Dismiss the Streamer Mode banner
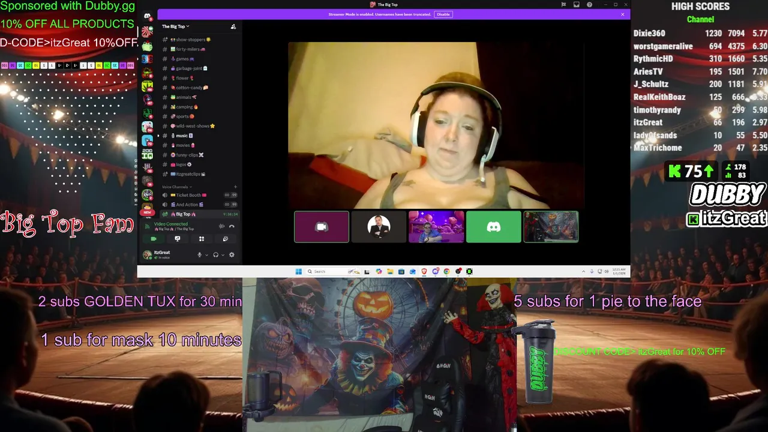This screenshot has width=768, height=432. point(622,14)
